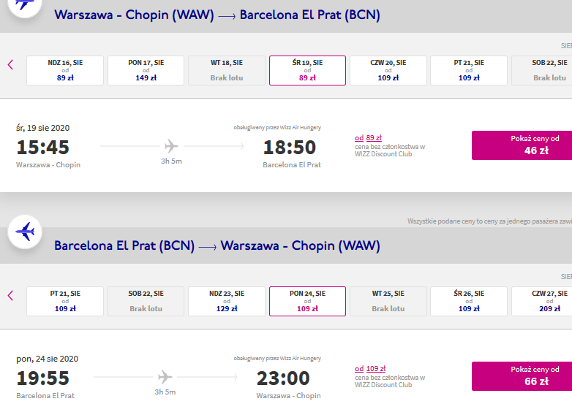Click Pokaż ceny od 46 zł button
Viewport: 572px width, 404px height.
click(522, 145)
